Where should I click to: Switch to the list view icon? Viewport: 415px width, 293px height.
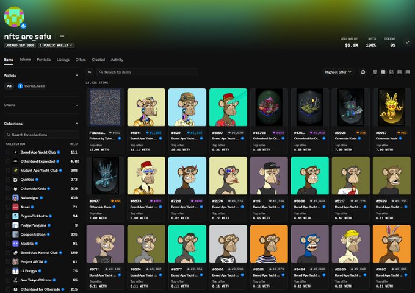point(399,72)
